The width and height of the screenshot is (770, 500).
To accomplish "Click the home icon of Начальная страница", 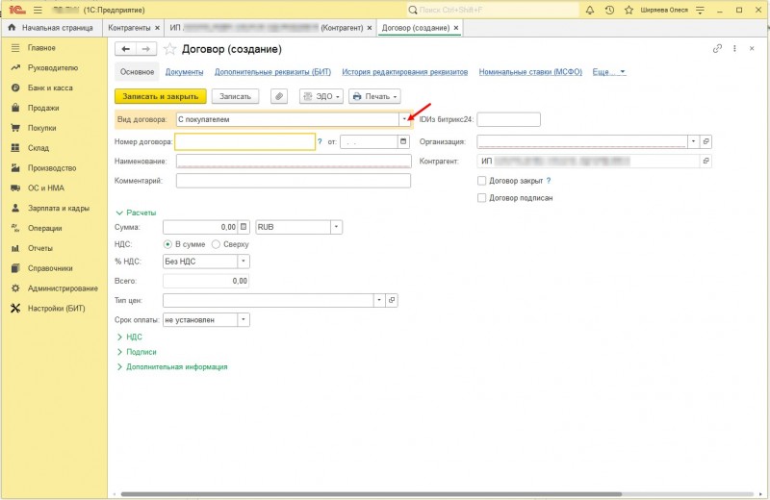I will (x=12, y=28).
